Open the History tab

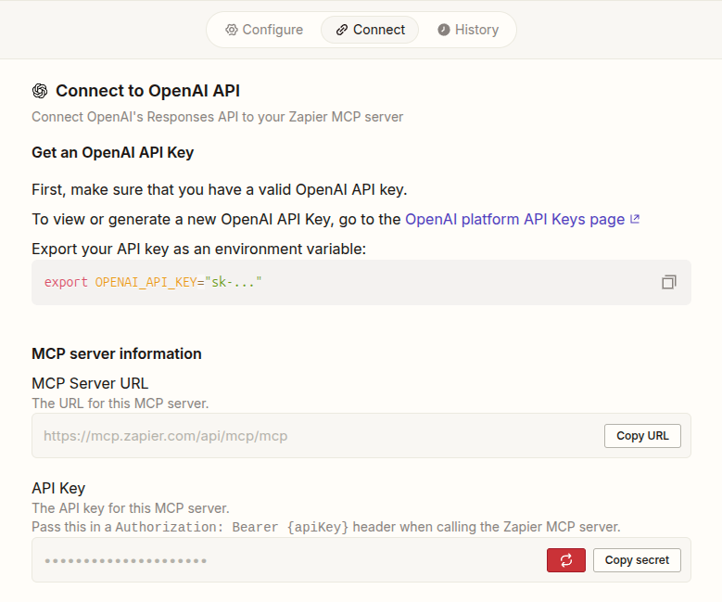point(467,30)
